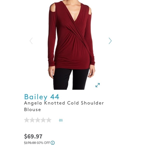Select the fifth rating star

[49, 120]
